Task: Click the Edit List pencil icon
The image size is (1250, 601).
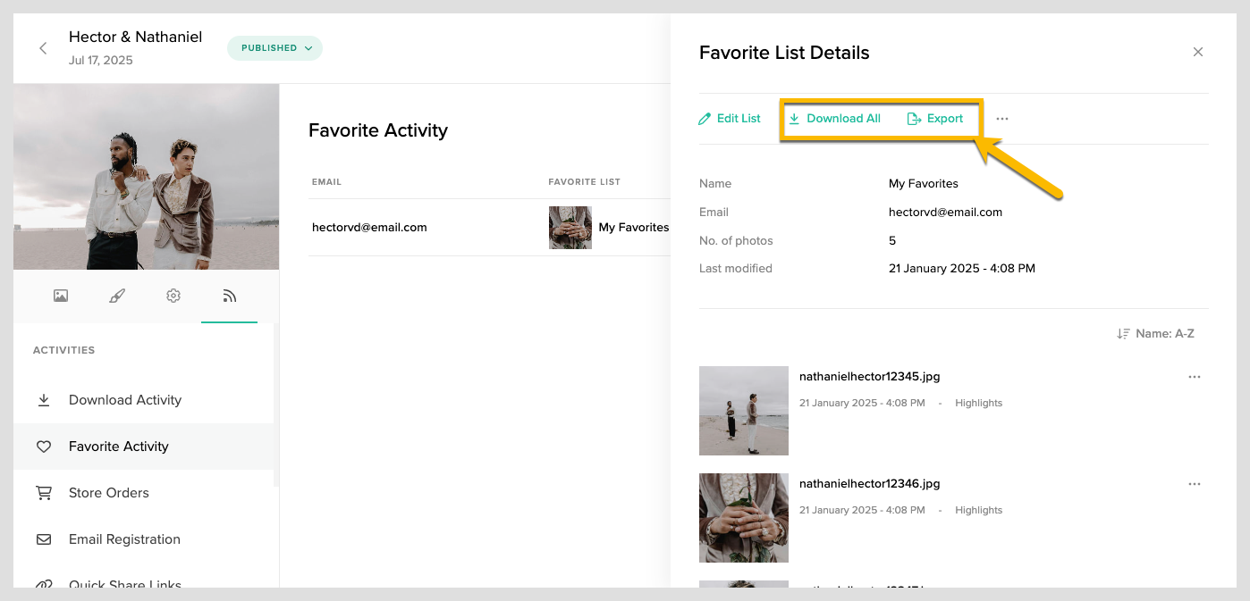Action: pos(705,119)
